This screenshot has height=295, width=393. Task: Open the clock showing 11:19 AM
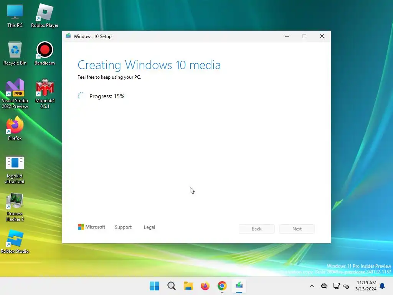(366, 286)
